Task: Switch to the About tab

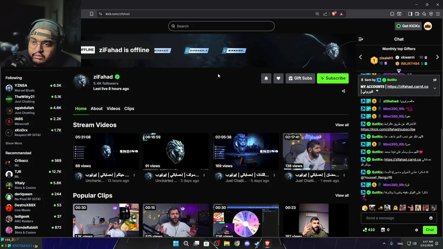Action: (97, 109)
